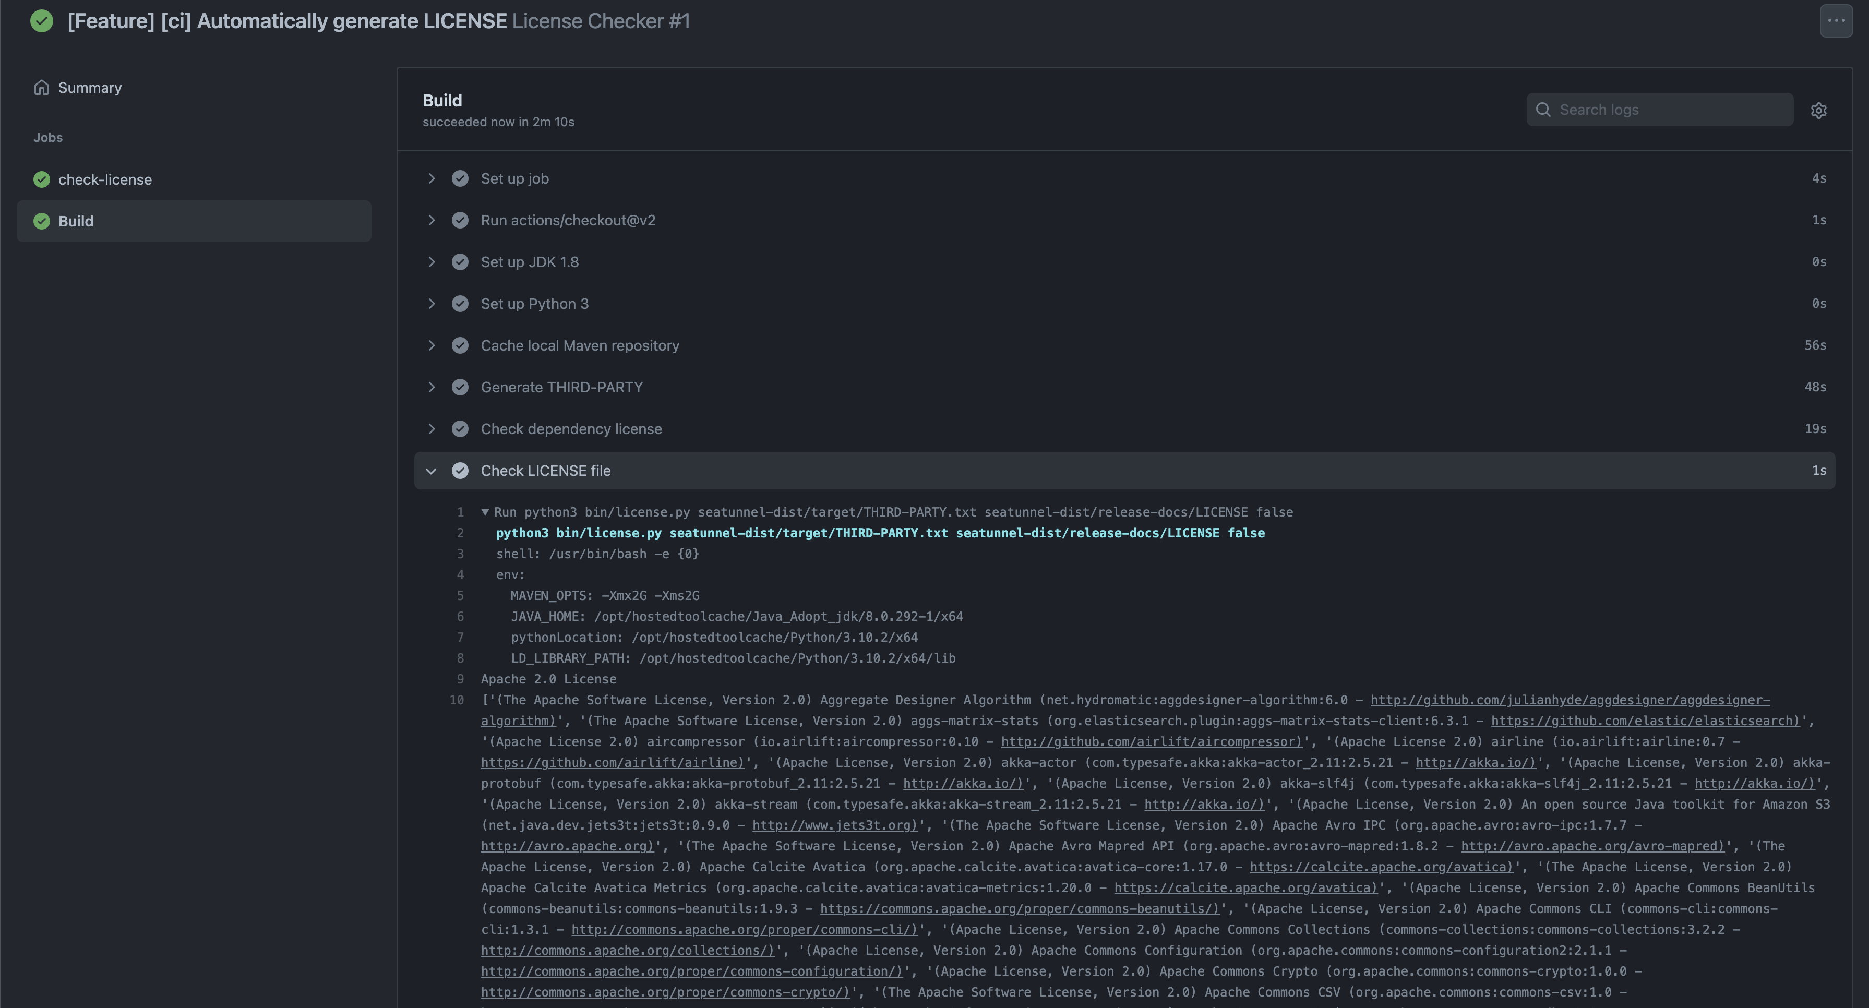1869x1008 pixels.
Task: Open log settings gear icon
Action: (x=1818, y=110)
